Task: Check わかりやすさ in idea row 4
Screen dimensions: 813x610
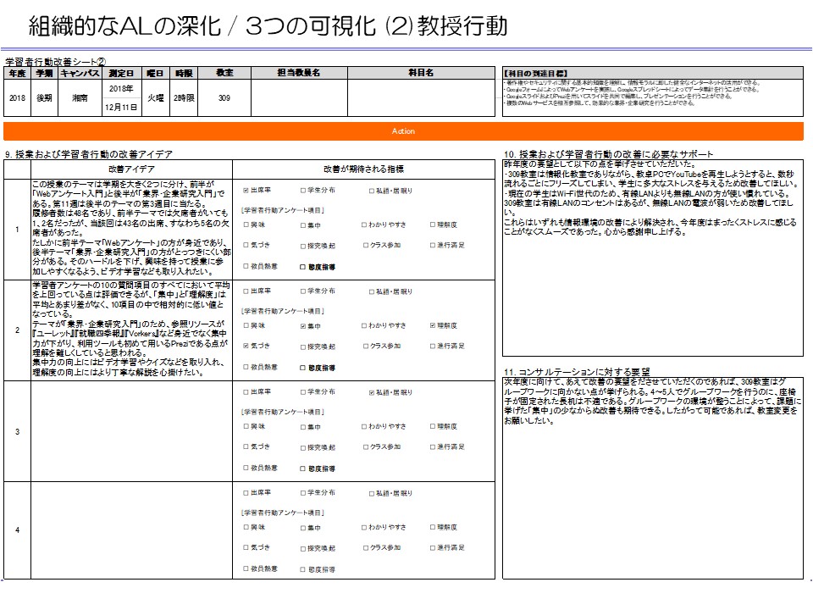Action: (x=364, y=528)
